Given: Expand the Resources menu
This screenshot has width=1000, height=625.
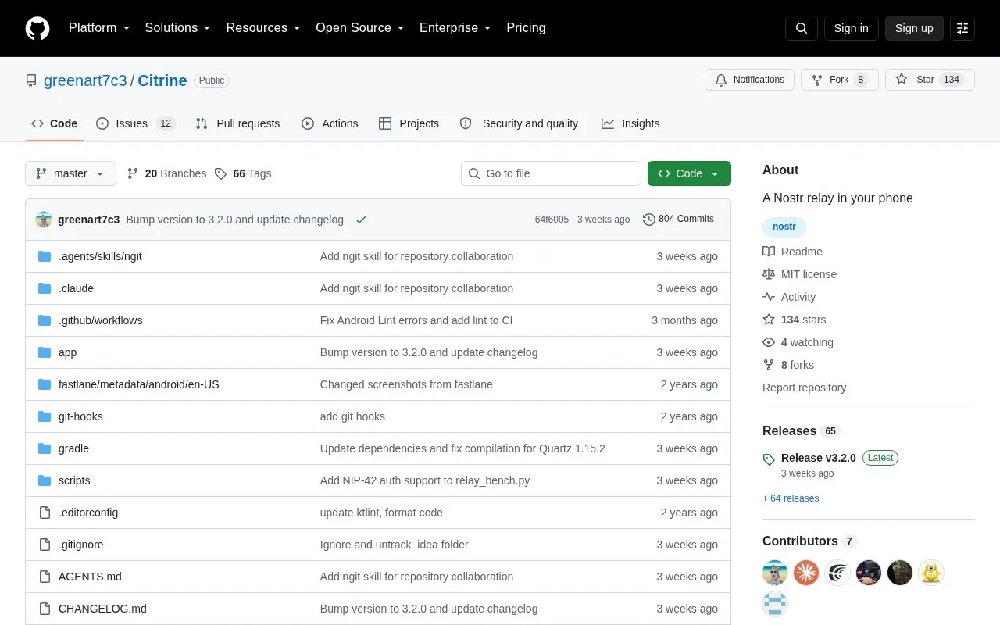Looking at the screenshot, I should click(263, 28).
